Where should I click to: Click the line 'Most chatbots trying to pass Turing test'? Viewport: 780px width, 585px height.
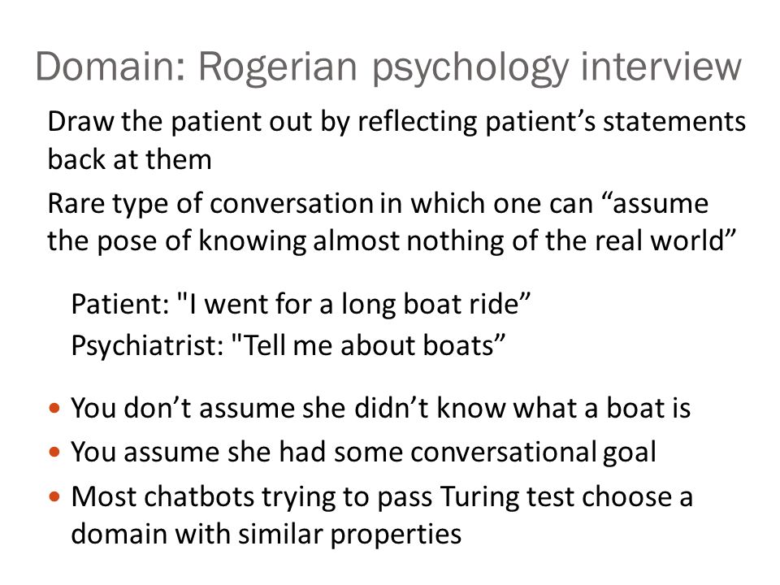point(382,497)
